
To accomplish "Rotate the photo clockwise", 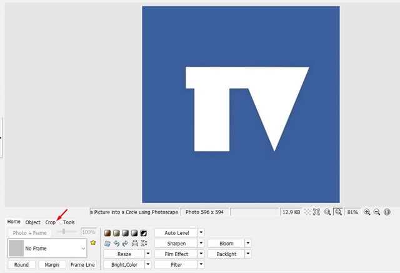I will pyautogui.click(x=125, y=244).
